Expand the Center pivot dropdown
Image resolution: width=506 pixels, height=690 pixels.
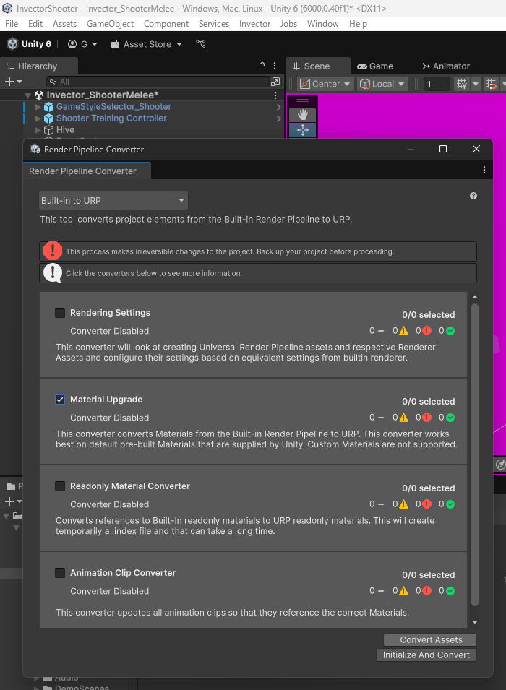coord(326,84)
